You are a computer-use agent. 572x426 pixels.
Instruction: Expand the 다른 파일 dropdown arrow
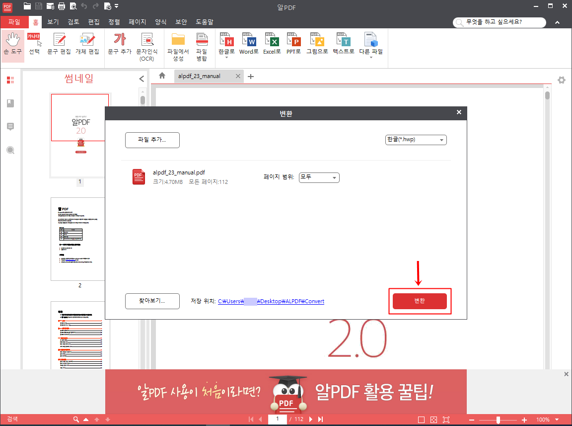371,58
